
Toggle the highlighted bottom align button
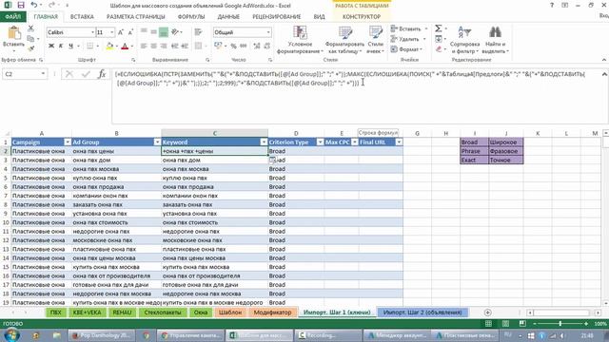[164, 32]
